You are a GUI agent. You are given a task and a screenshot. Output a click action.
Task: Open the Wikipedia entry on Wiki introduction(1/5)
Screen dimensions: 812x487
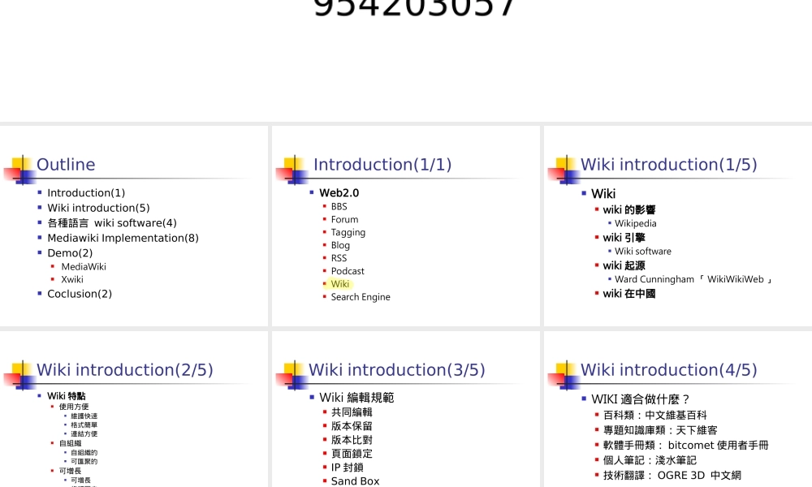tap(635, 223)
